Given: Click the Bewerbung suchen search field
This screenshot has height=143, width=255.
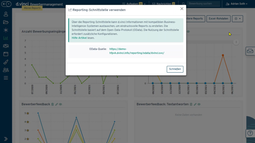Looking at the screenshot, I should click(203, 4).
